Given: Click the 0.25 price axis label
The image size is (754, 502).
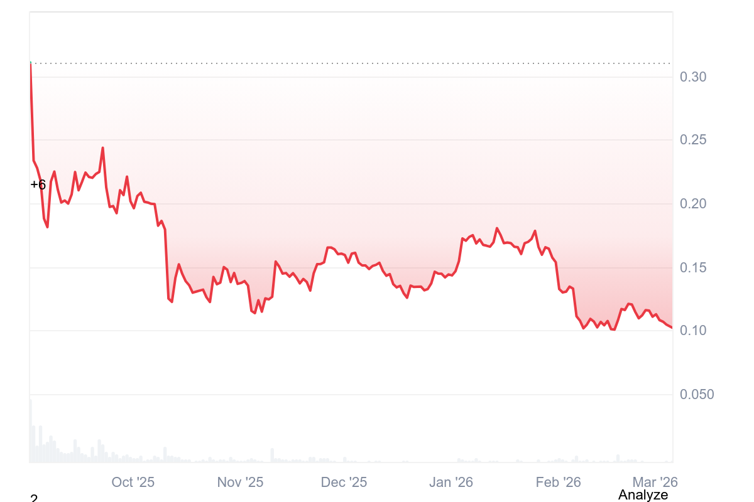Looking at the screenshot, I should coord(693,139).
